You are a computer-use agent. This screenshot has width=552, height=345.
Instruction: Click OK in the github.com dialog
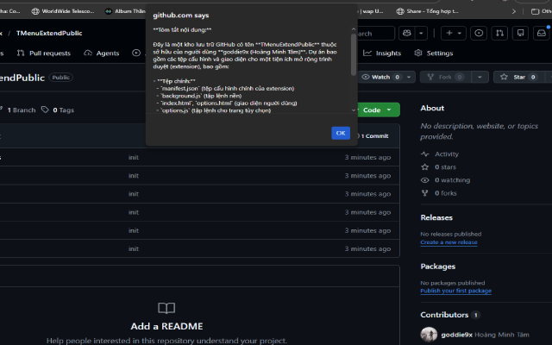[x=341, y=133]
